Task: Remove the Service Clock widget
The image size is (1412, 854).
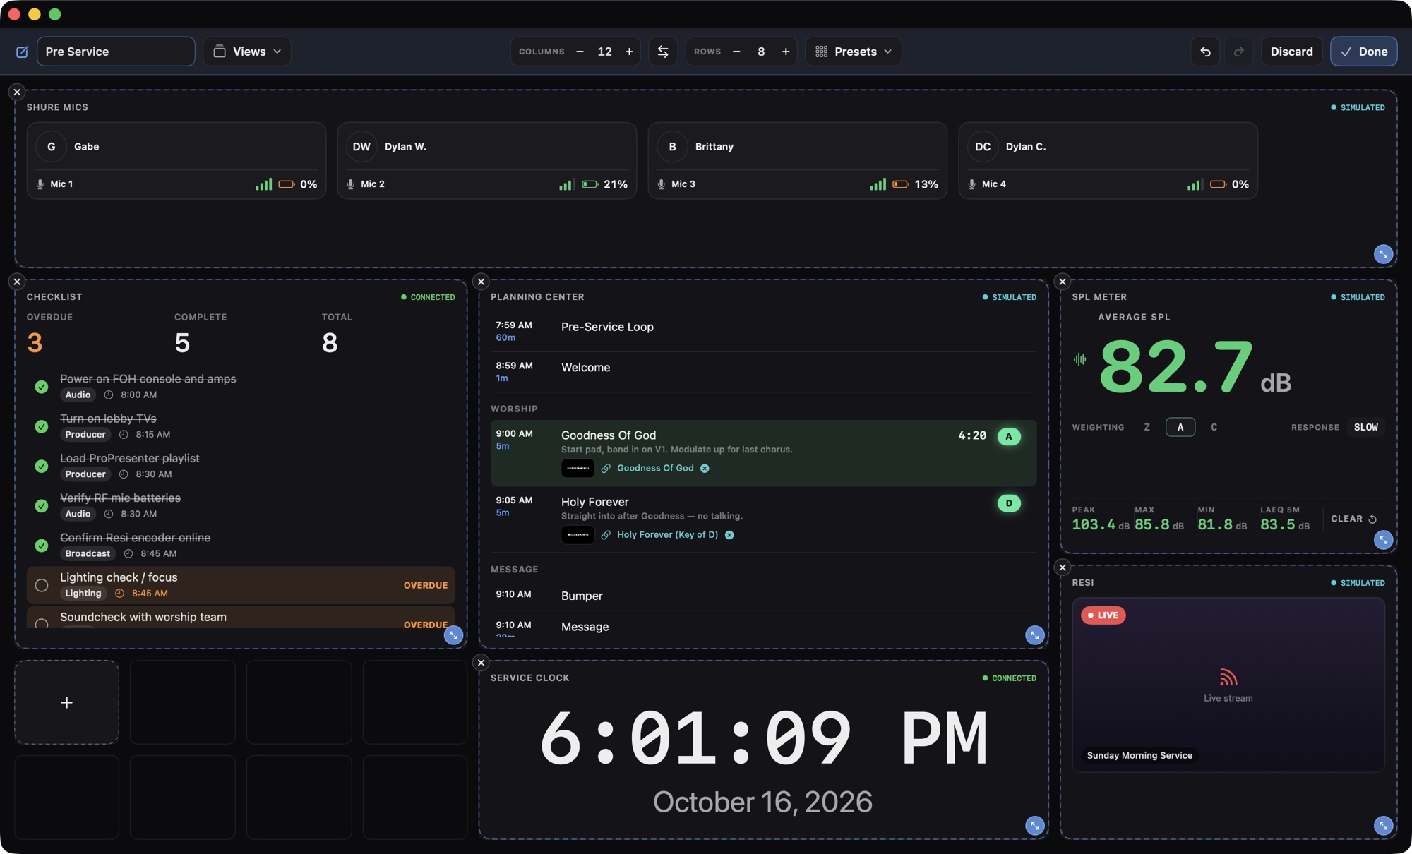Action: (481, 663)
